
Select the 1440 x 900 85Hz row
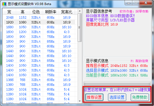click(x=39, y=60)
